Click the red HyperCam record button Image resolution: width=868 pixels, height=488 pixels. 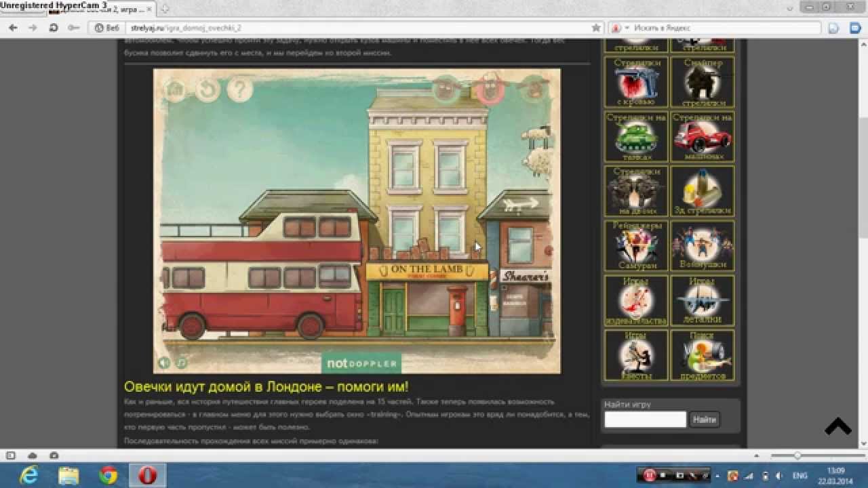[649, 476]
